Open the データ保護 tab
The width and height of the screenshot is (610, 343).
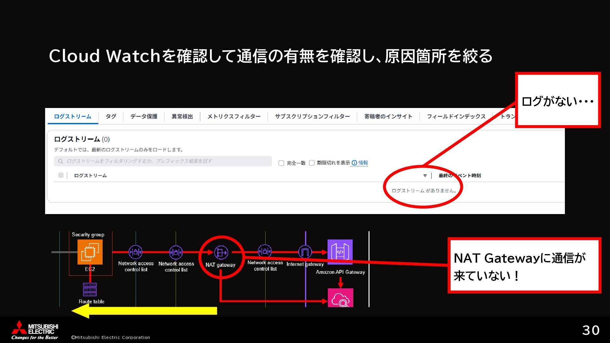click(144, 117)
